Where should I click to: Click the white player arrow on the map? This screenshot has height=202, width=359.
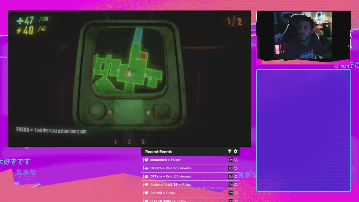pos(129,74)
